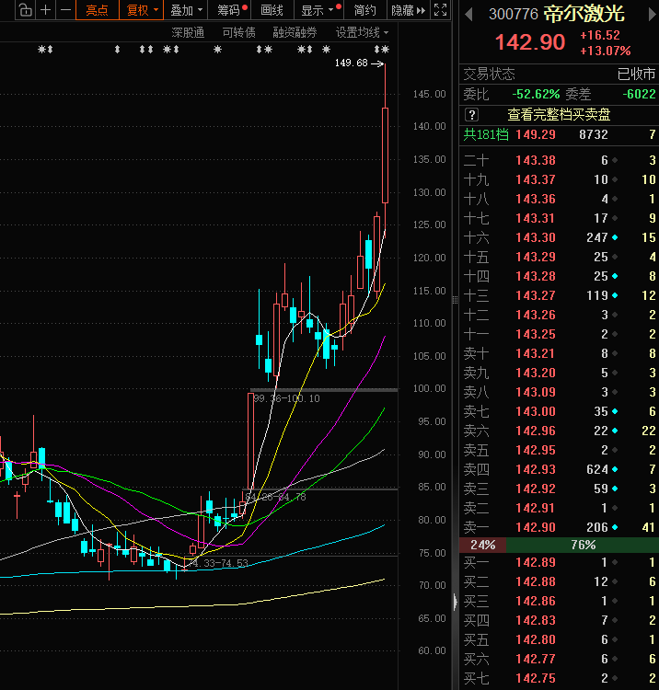Click the gap label 74.33-74.53
Image resolution: width=659 pixels, height=690 pixels.
tap(220, 563)
